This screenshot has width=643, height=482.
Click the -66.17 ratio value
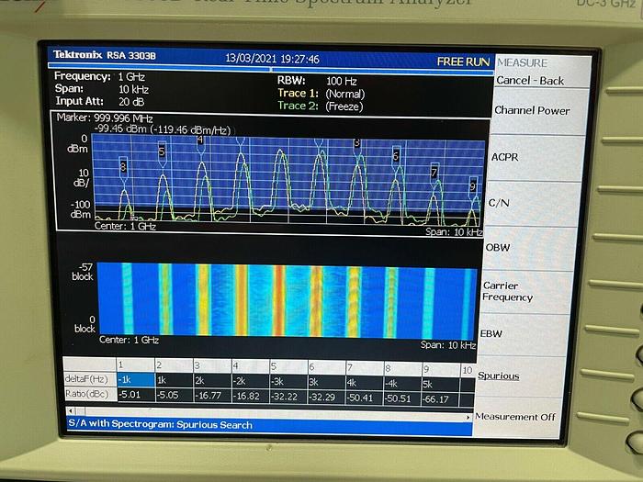pyautogui.click(x=441, y=399)
